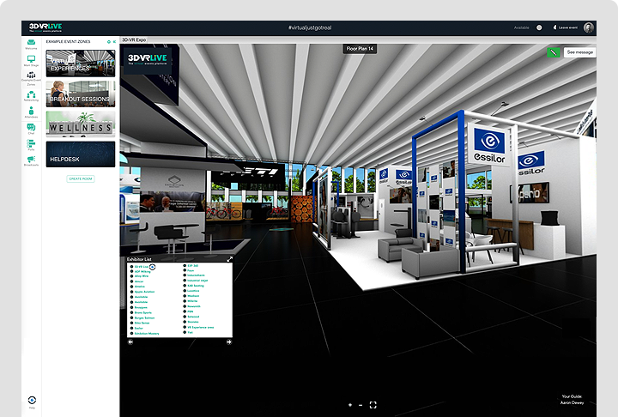Open the Broadcasts sidebar icon
The height and width of the screenshot is (417, 618).
point(32,160)
